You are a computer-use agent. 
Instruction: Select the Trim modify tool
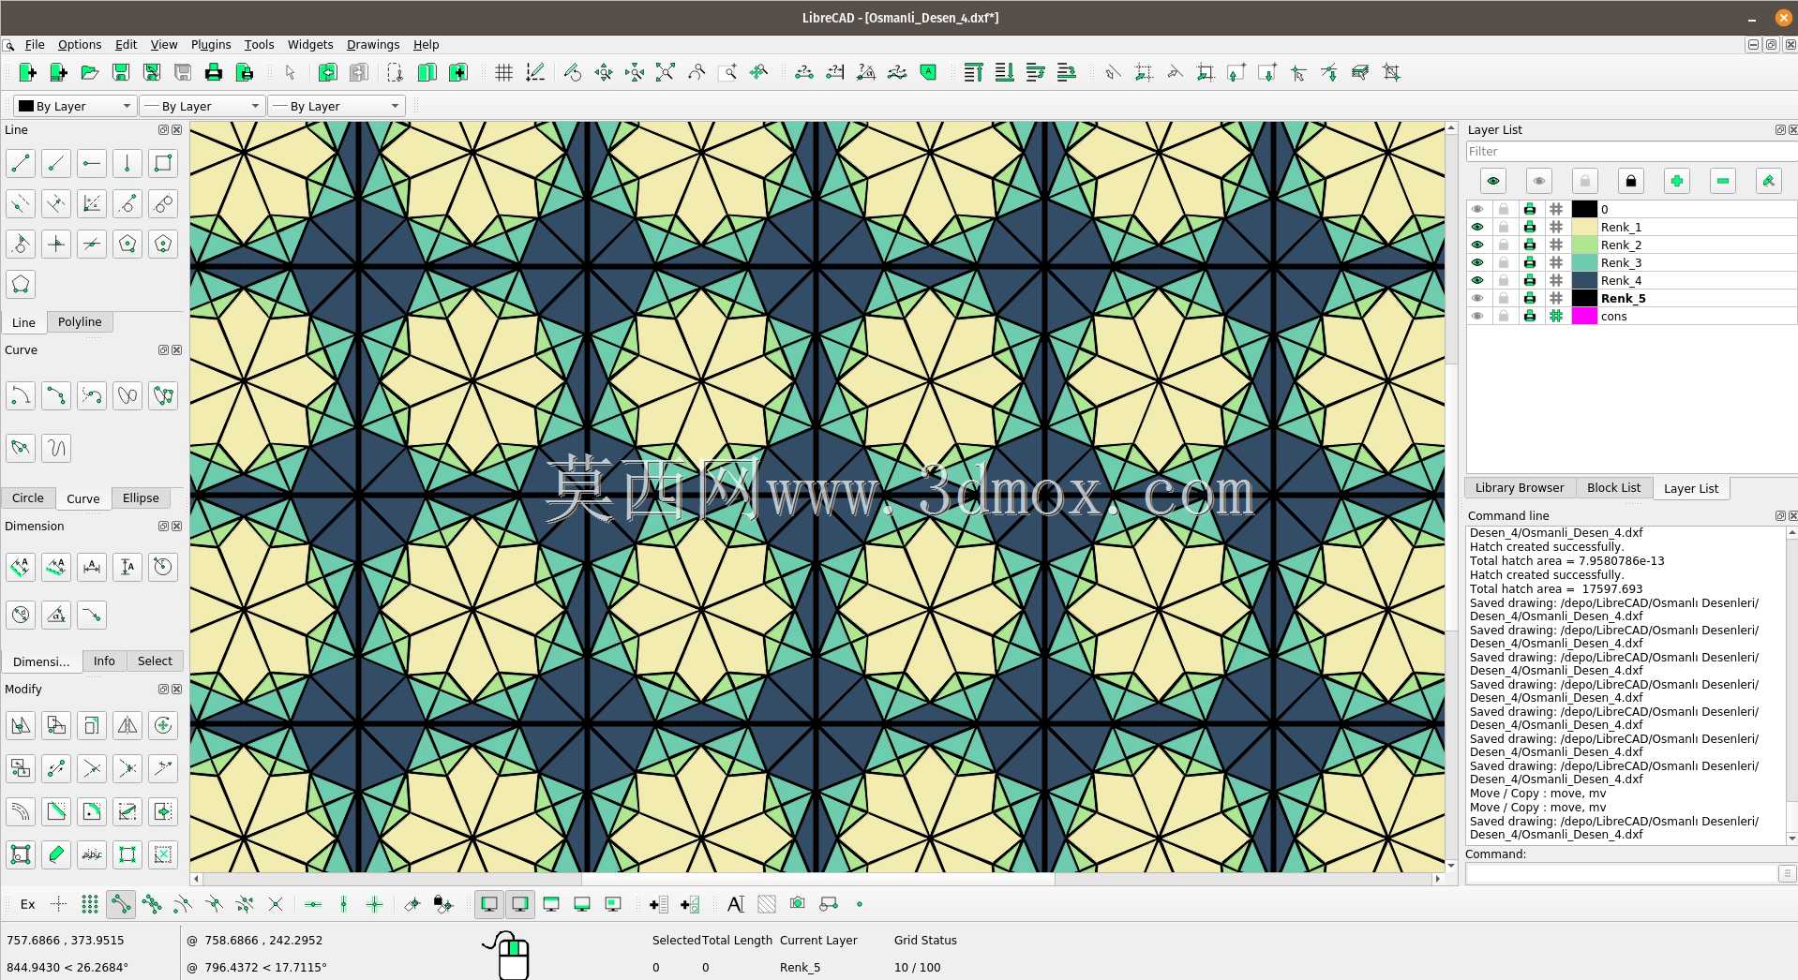92,769
